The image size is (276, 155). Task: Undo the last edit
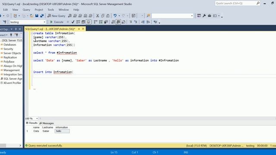[115, 16]
